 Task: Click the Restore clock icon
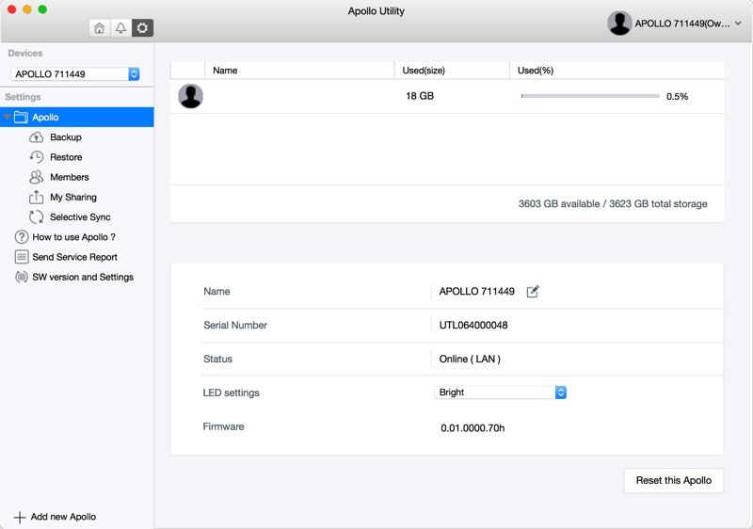tap(36, 157)
